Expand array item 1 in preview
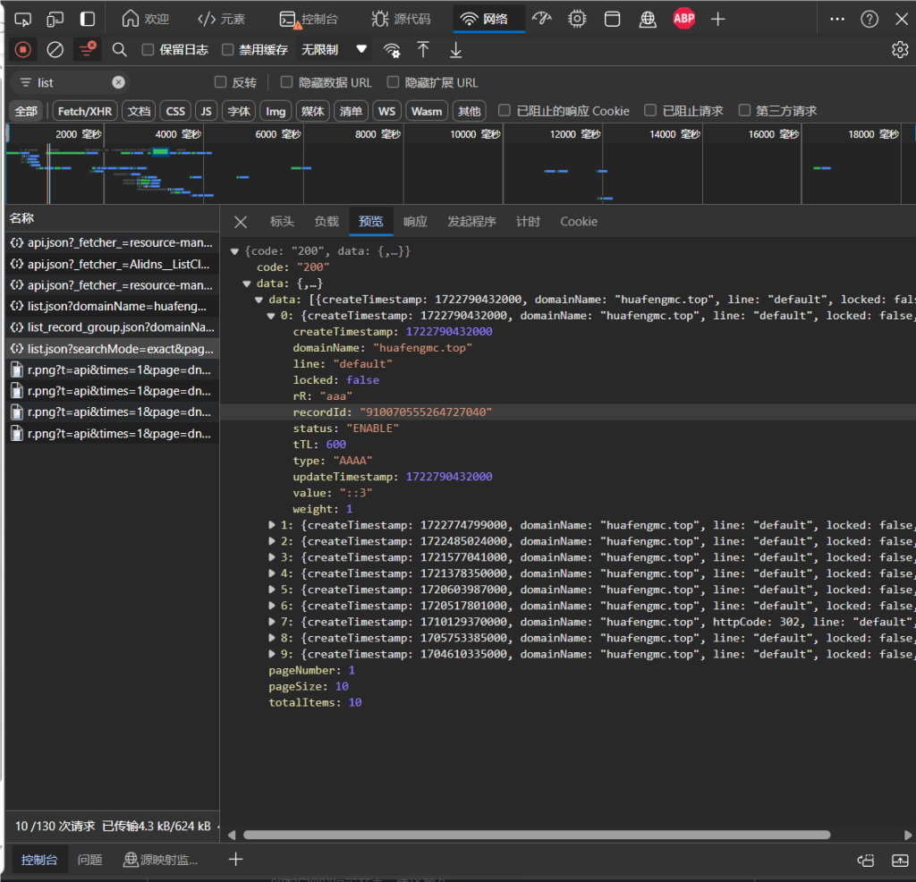This screenshot has width=916, height=882. 273,525
